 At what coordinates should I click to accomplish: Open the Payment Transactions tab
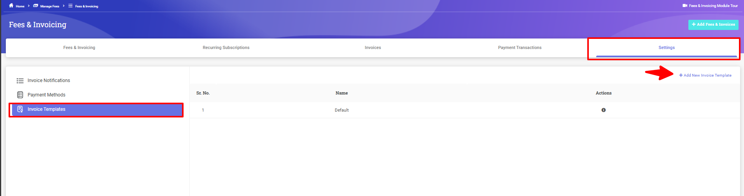tap(520, 48)
